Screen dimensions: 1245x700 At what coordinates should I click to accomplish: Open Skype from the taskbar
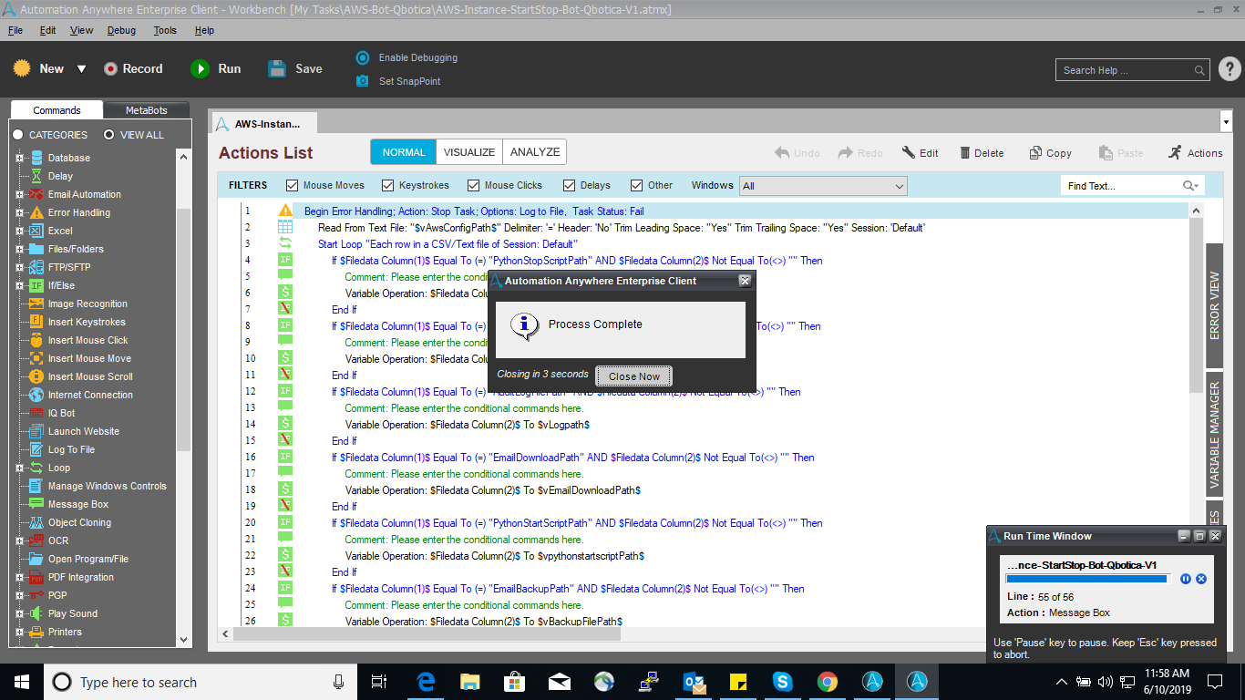782,681
